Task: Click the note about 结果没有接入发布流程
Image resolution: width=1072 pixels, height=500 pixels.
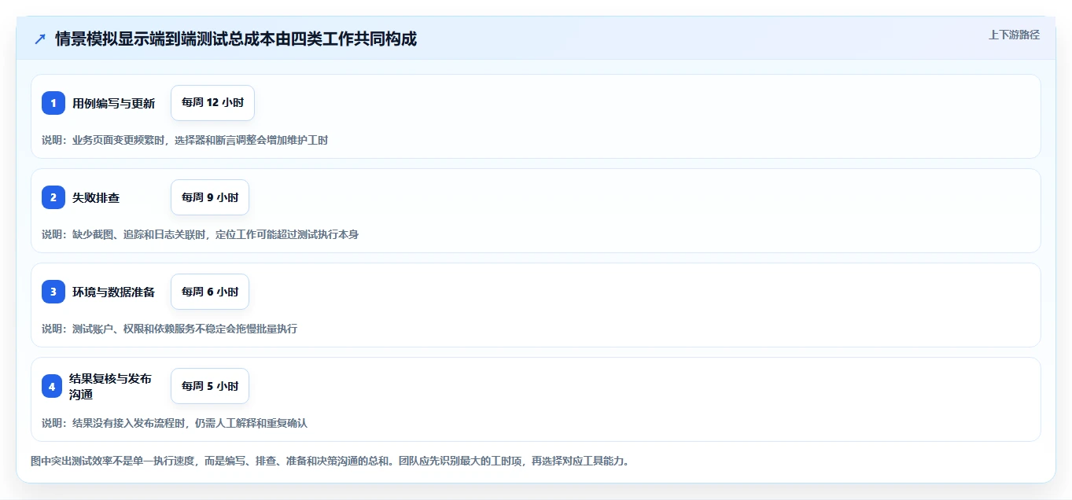Action: pyautogui.click(x=175, y=423)
